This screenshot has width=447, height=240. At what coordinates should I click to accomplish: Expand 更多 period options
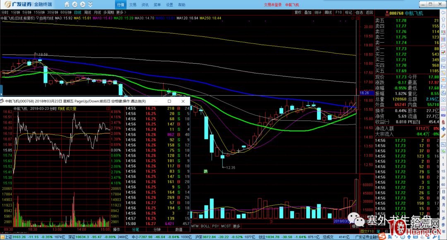(x=121, y=12)
